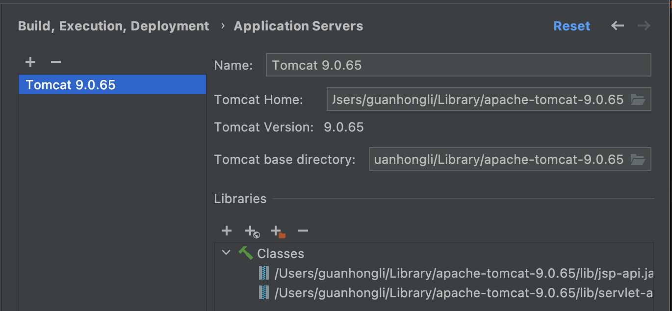Click the Name input field
This screenshot has width=672, height=311.
pos(458,65)
